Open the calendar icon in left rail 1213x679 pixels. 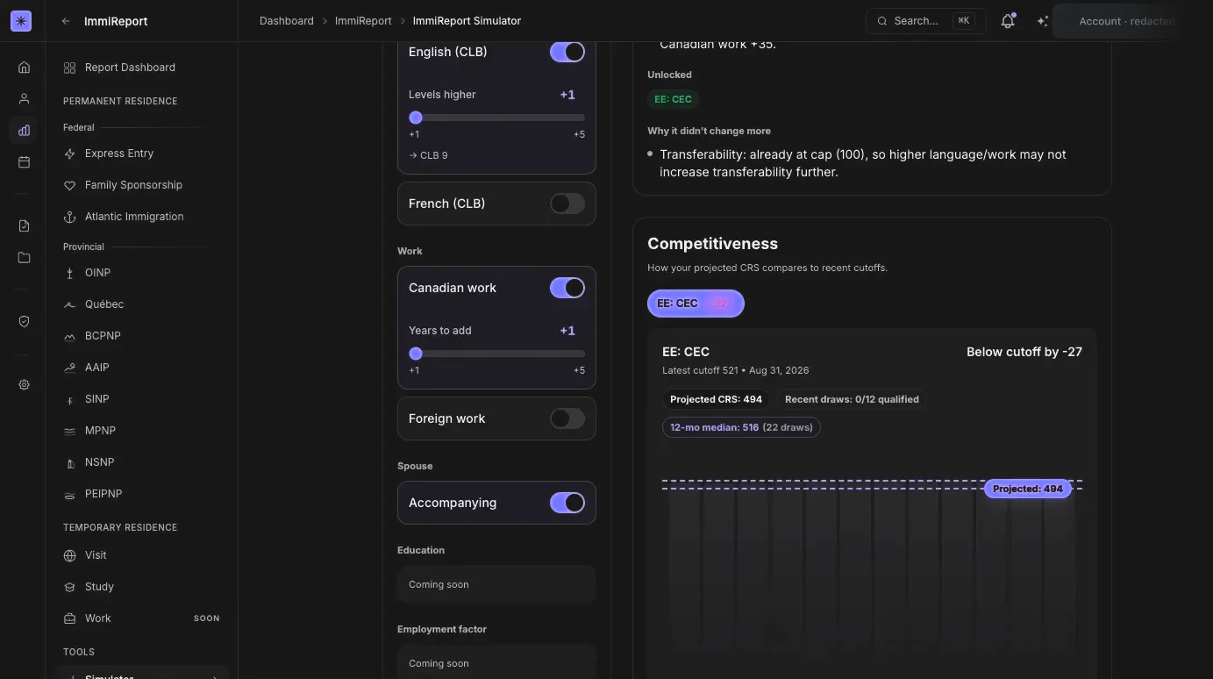[x=24, y=162]
